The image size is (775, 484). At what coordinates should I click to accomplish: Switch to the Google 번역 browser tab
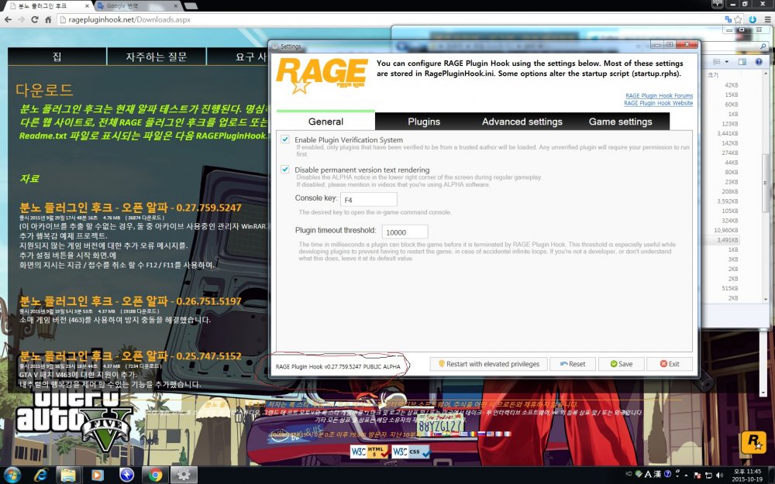136,6
